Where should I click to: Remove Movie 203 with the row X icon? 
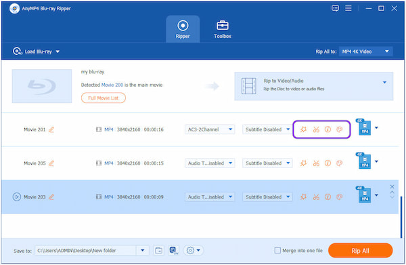coord(392,186)
